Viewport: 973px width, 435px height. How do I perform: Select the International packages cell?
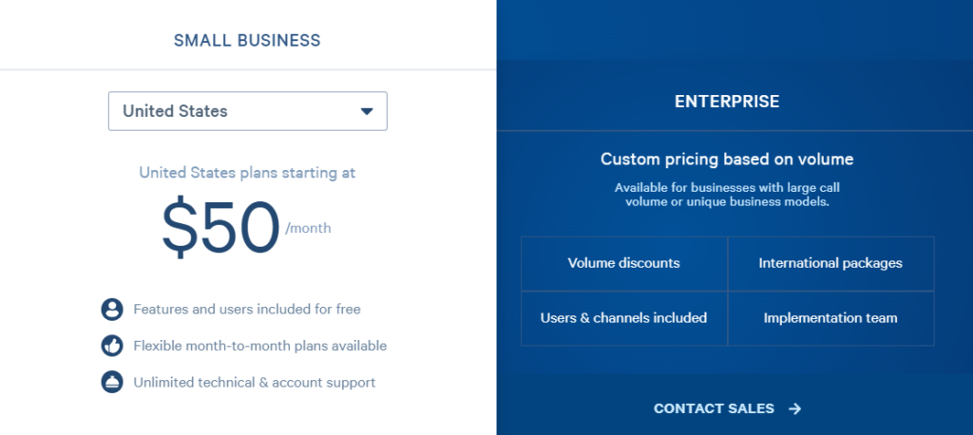[x=830, y=263]
